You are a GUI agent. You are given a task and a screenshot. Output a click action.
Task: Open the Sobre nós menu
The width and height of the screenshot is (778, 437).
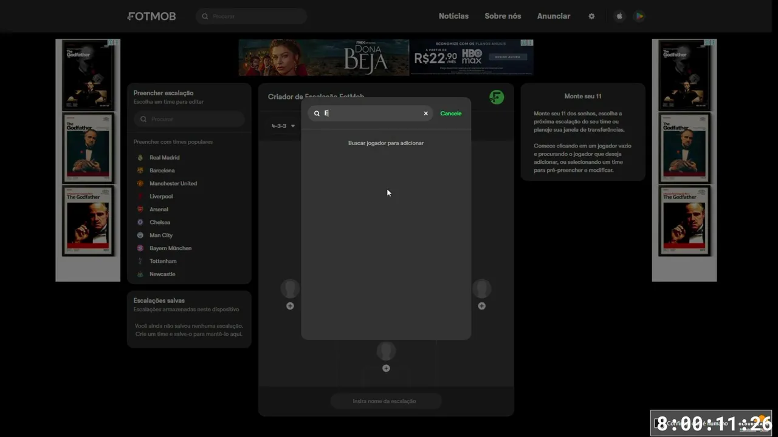click(x=503, y=16)
